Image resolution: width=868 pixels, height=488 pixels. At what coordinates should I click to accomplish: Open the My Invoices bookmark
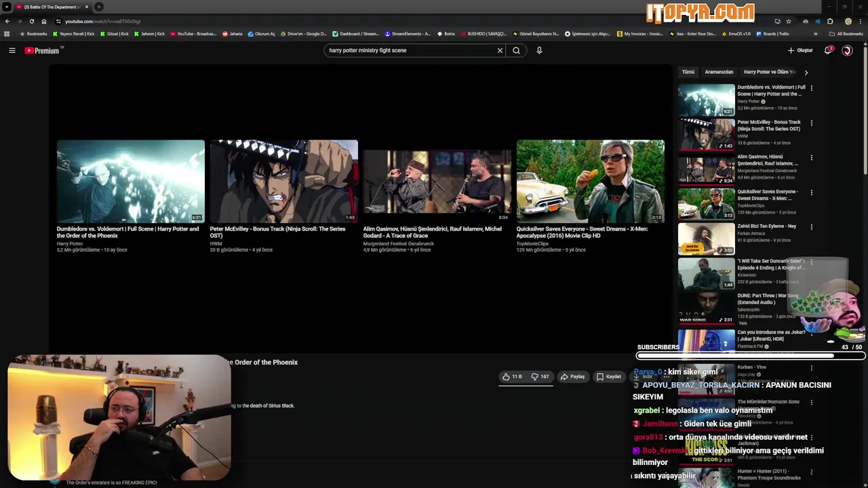click(640, 33)
